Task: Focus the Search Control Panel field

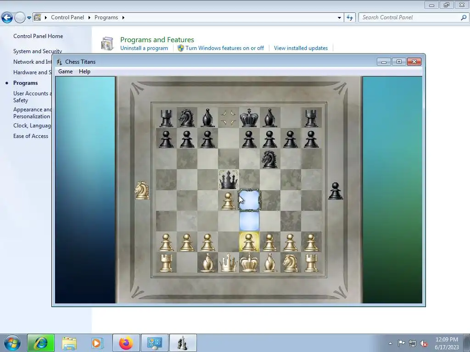Action: 413,17
